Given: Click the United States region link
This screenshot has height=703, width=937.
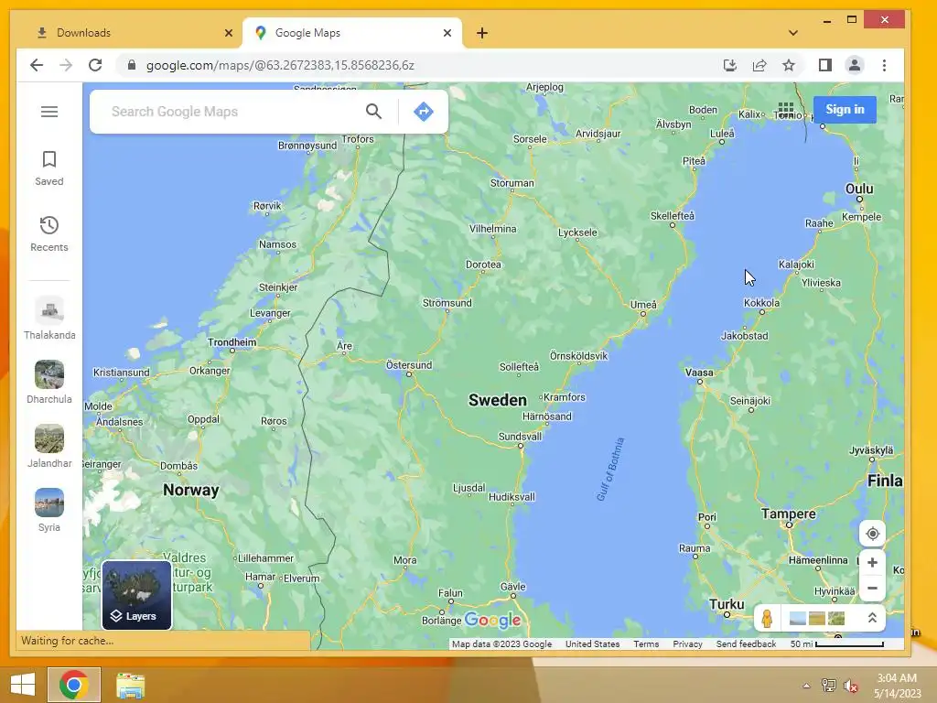Looking at the screenshot, I should point(592,644).
